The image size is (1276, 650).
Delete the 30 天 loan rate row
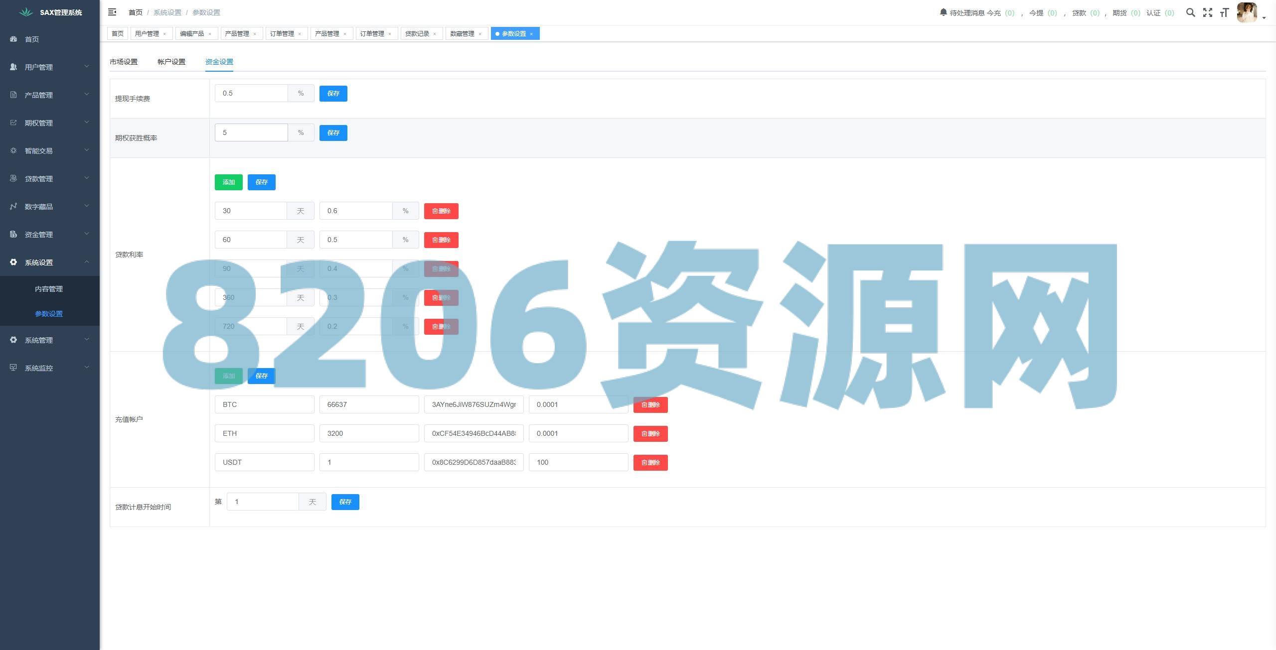click(441, 211)
